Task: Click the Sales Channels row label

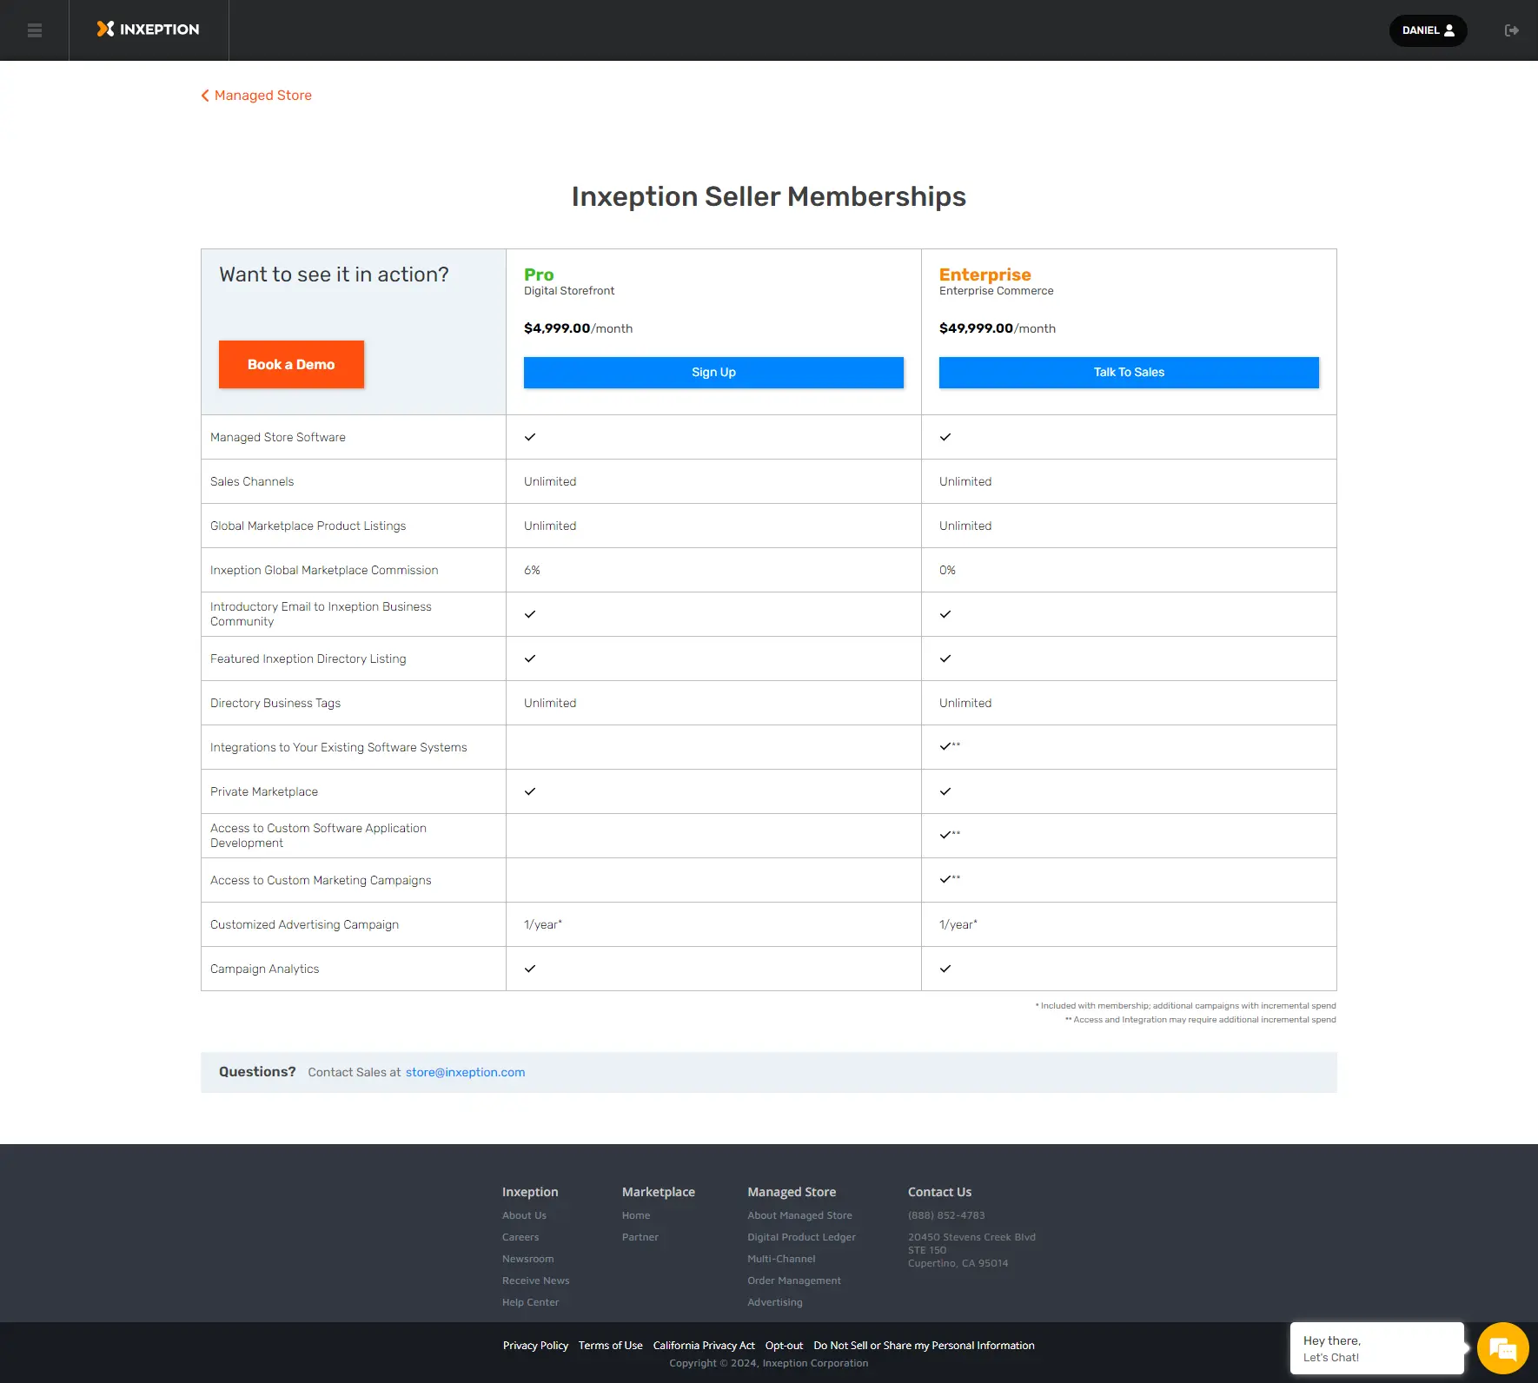Action: (x=252, y=482)
